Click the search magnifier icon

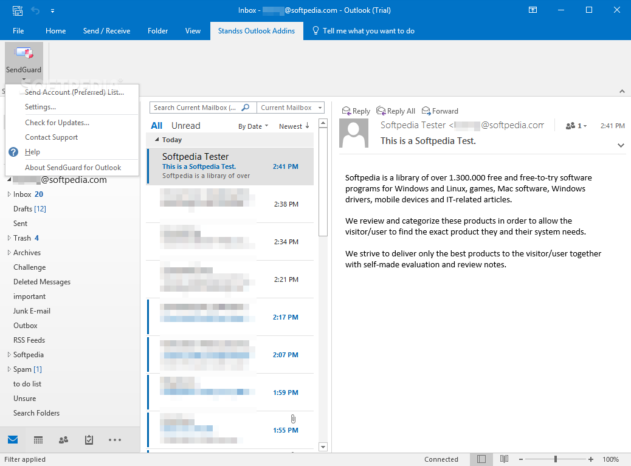(x=246, y=108)
